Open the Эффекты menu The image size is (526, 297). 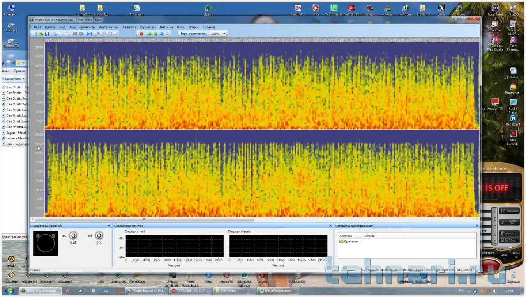(x=129, y=27)
